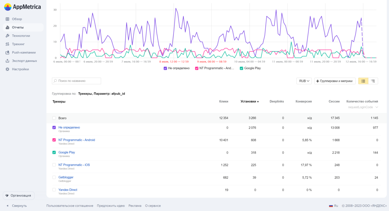Screen dimensions: 389x211
Task: Switch to tree table view
Action: (373, 81)
